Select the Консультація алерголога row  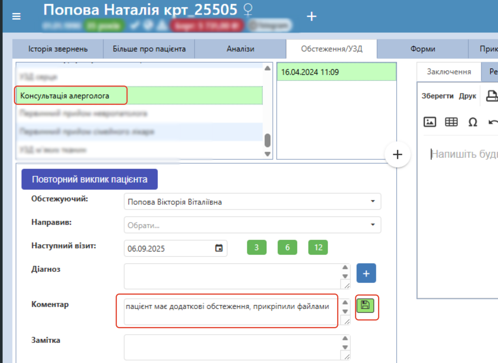point(139,96)
